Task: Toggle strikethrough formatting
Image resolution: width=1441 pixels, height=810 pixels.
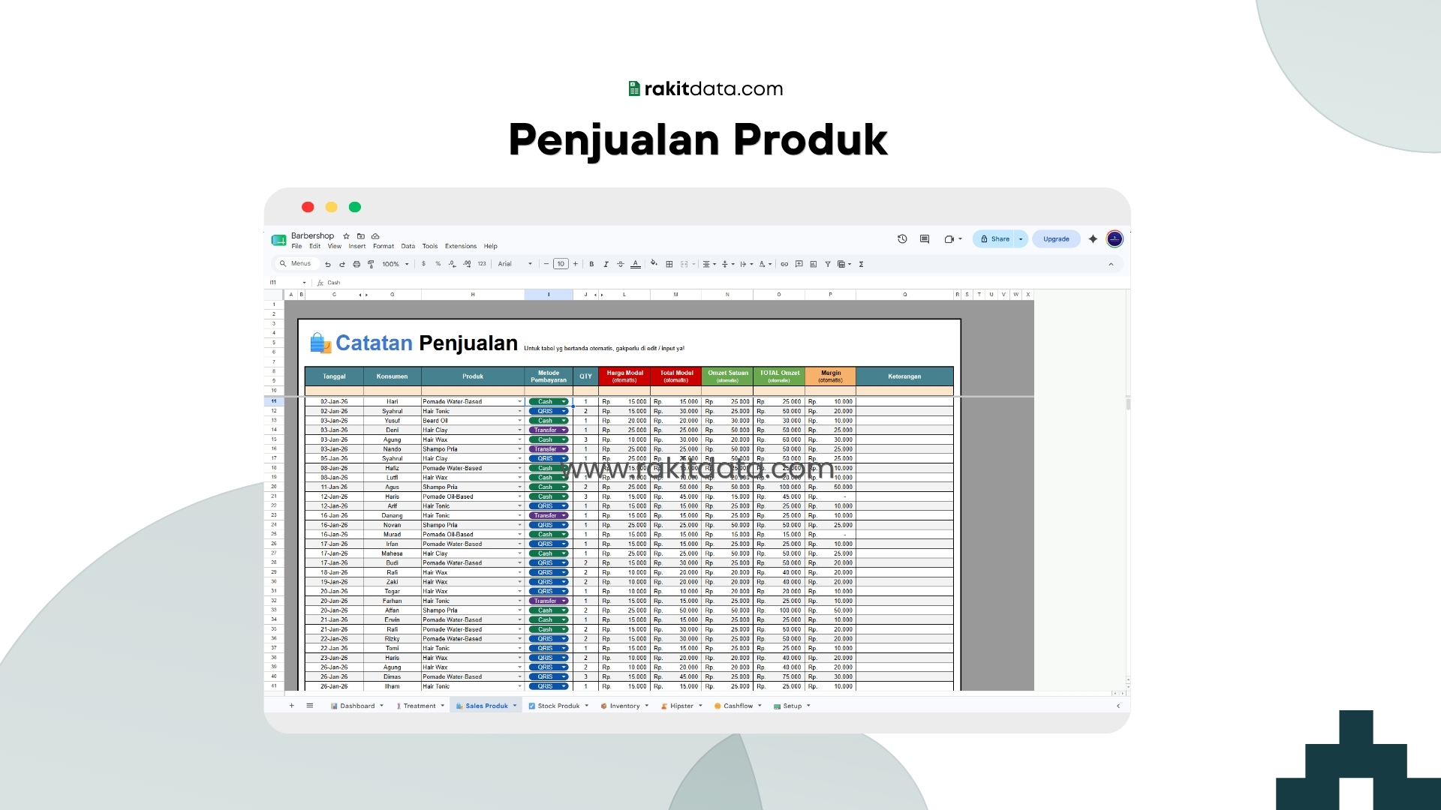Action: [x=620, y=264]
